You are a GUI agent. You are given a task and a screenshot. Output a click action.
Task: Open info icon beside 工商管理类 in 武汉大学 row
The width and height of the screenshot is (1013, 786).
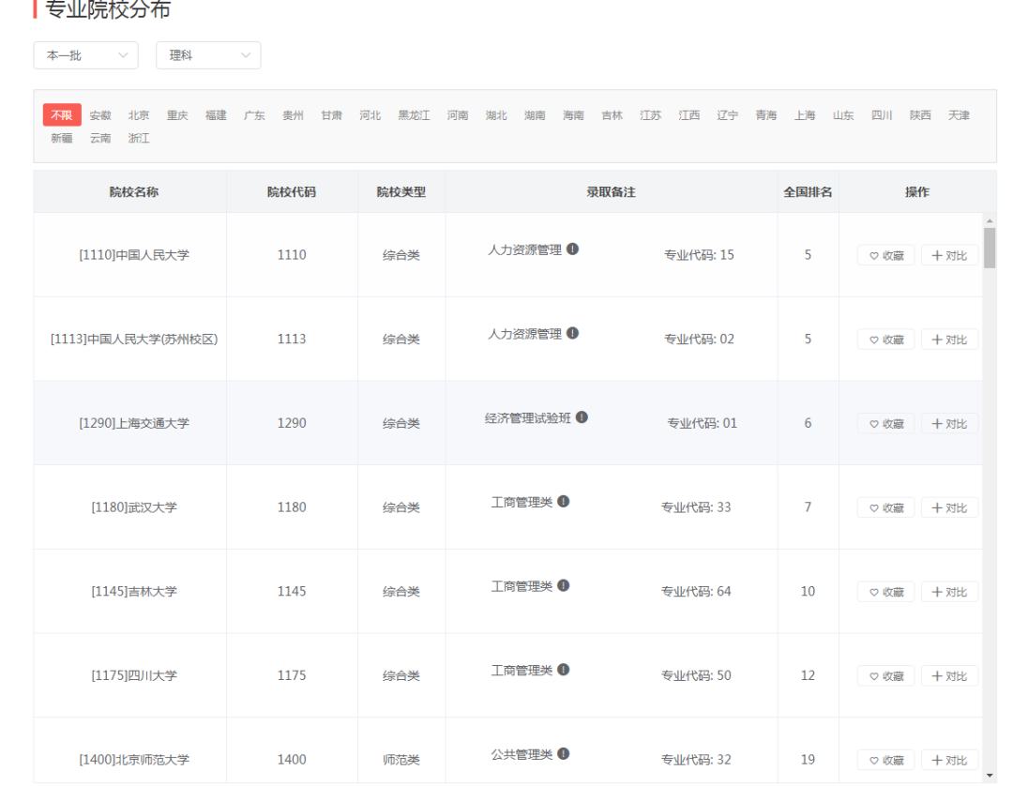564,502
